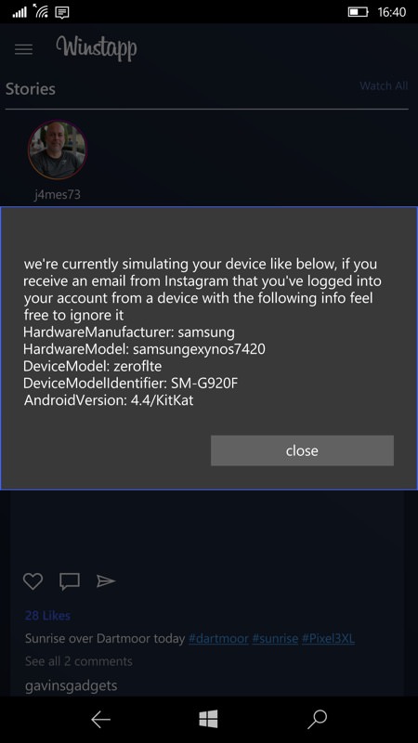Open the #Pixel3XL hashtag
The width and height of the screenshot is (418, 743).
tap(328, 638)
